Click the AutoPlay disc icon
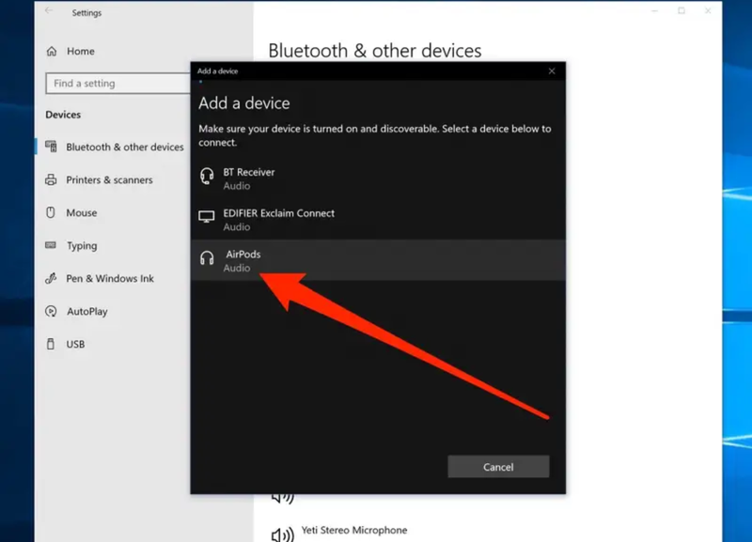 click(x=51, y=311)
